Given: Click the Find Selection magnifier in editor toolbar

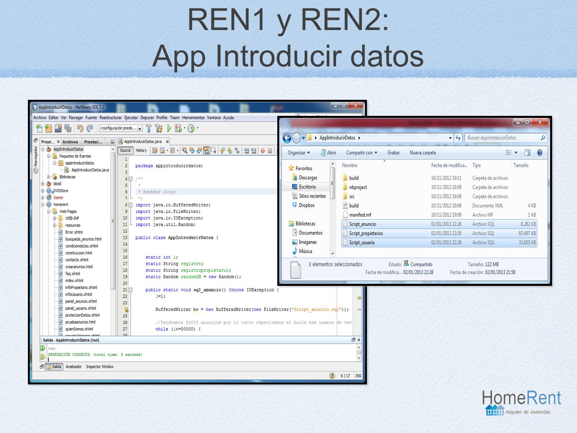Looking at the screenshot, I should [x=185, y=151].
